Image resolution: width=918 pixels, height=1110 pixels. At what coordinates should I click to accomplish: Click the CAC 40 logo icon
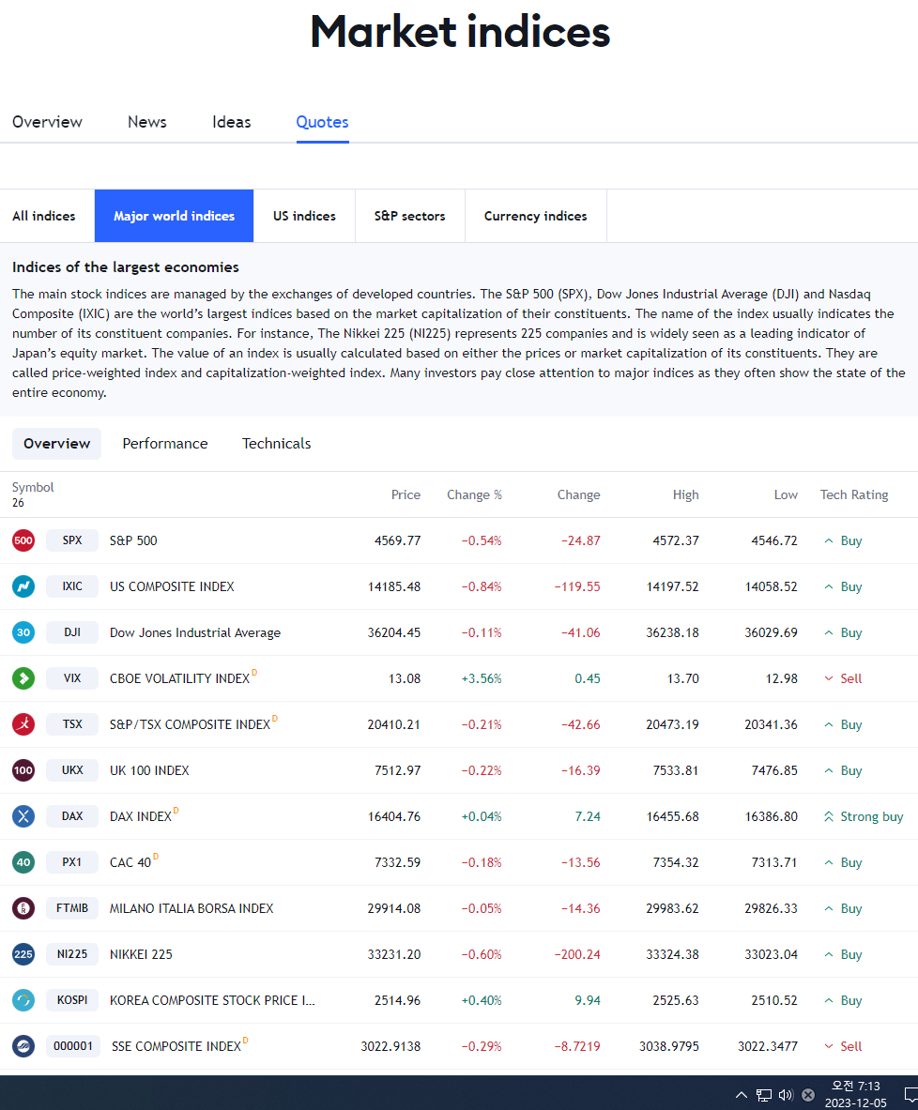point(23,862)
